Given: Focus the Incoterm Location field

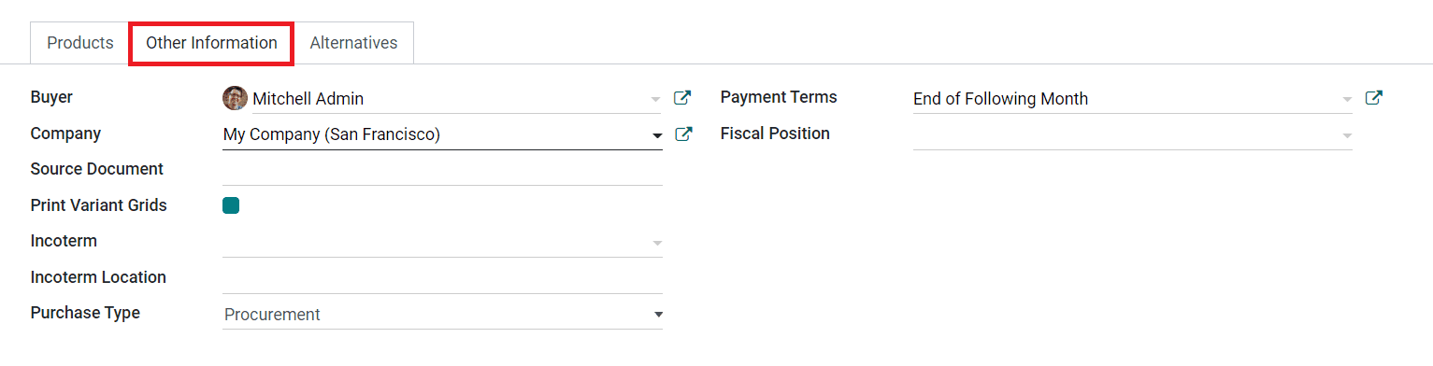Looking at the screenshot, I should tap(442, 278).
